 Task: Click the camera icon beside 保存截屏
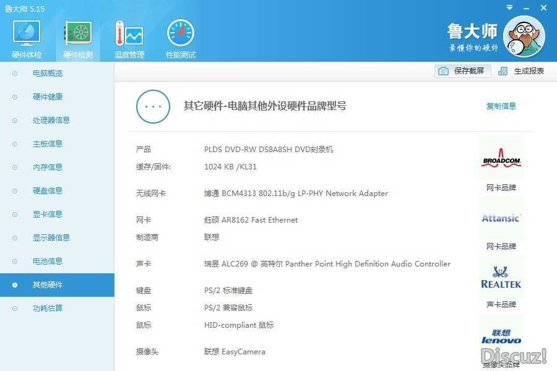443,71
